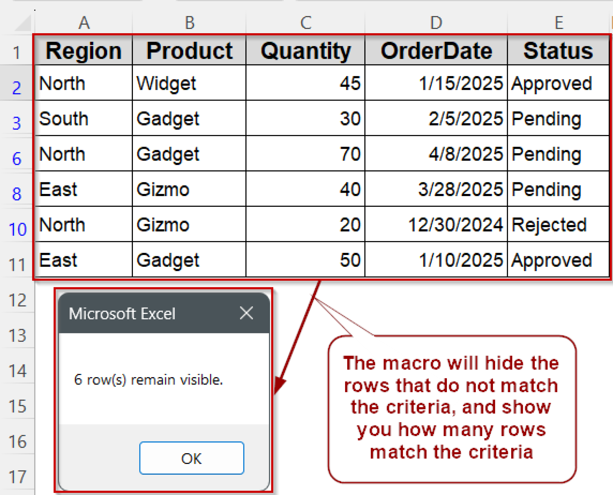613x495 pixels.
Task: Click the Region header cell
Action: tap(84, 51)
